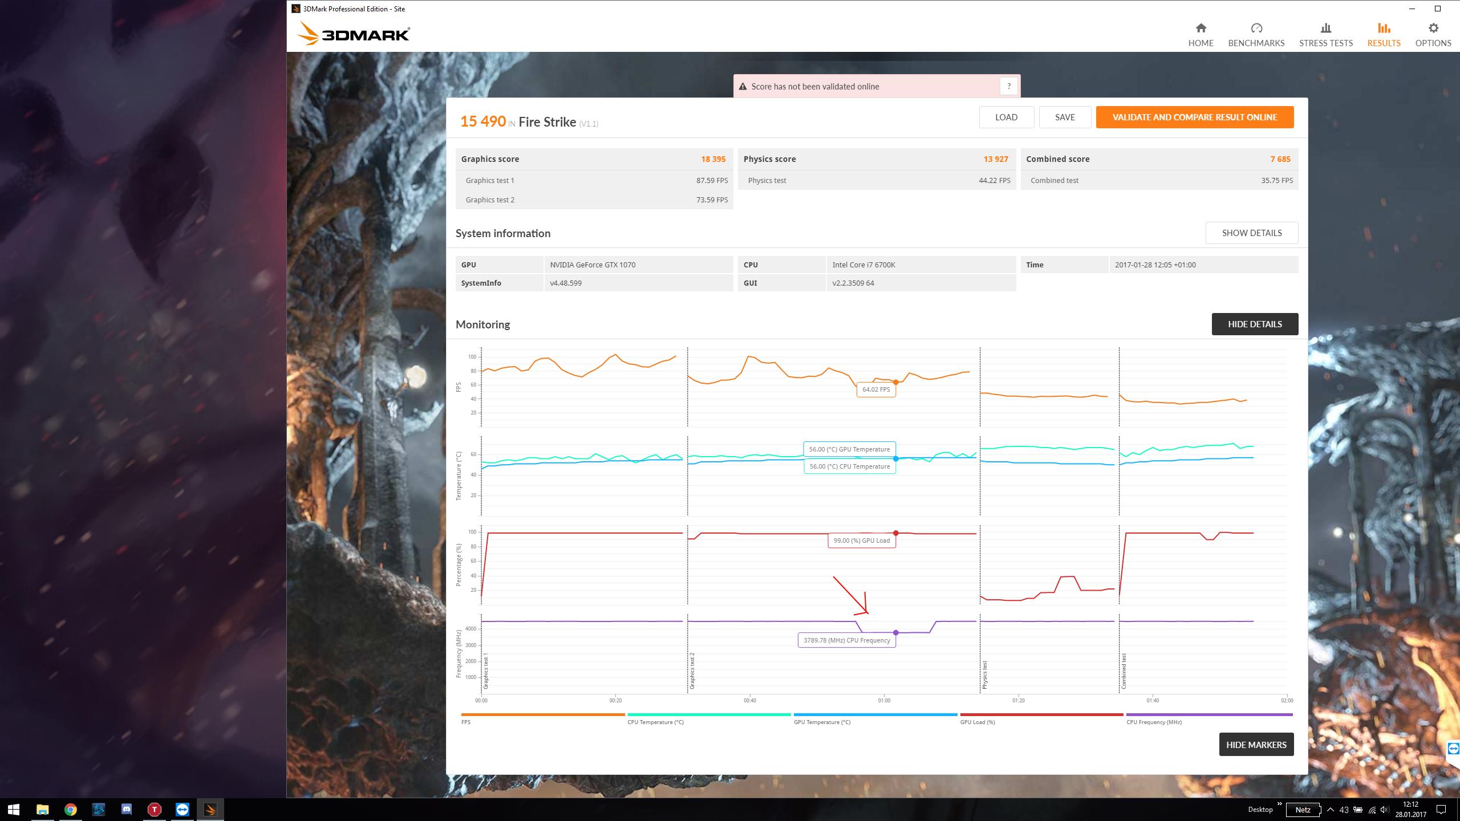Viewport: 1460px width, 821px height.
Task: Click the question mark help button
Action: [x=1008, y=86]
